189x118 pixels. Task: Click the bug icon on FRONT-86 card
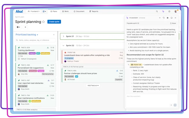[x=65, y=52]
